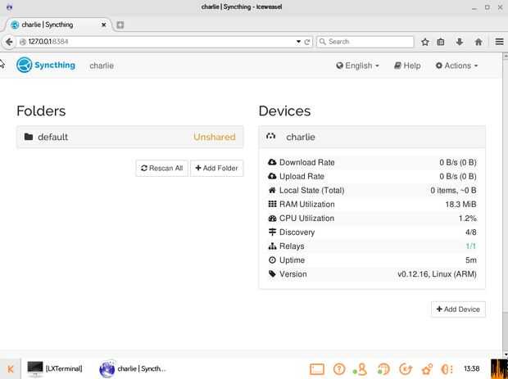Switch to charlie | Syncth... taskbar item
Viewport: 508px width, 379px height.
click(x=132, y=368)
